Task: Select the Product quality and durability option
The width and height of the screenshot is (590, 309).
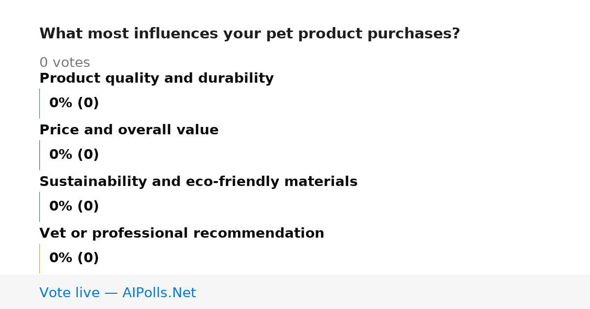Action: tap(156, 79)
